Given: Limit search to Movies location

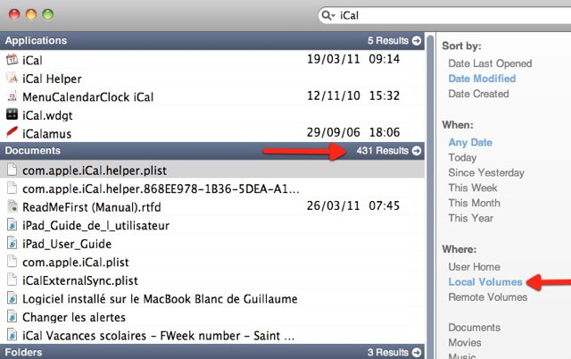Looking at the screenshot, I should 464,343.
